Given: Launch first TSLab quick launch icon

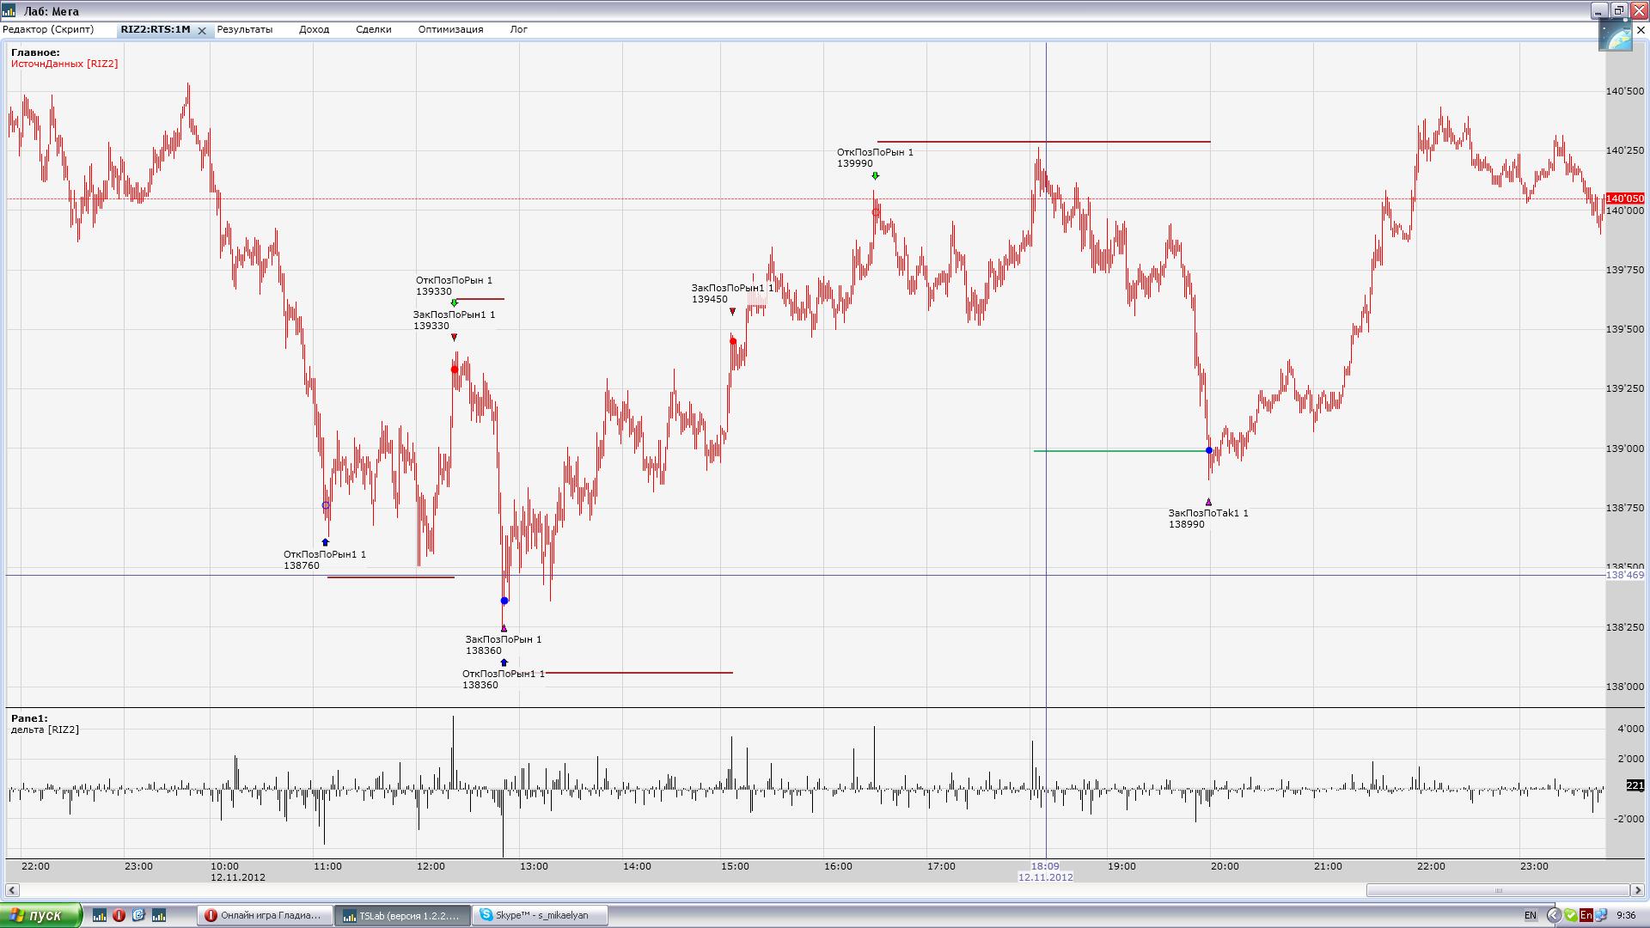Looking at the screenshot, I should [x=100, y=915].
